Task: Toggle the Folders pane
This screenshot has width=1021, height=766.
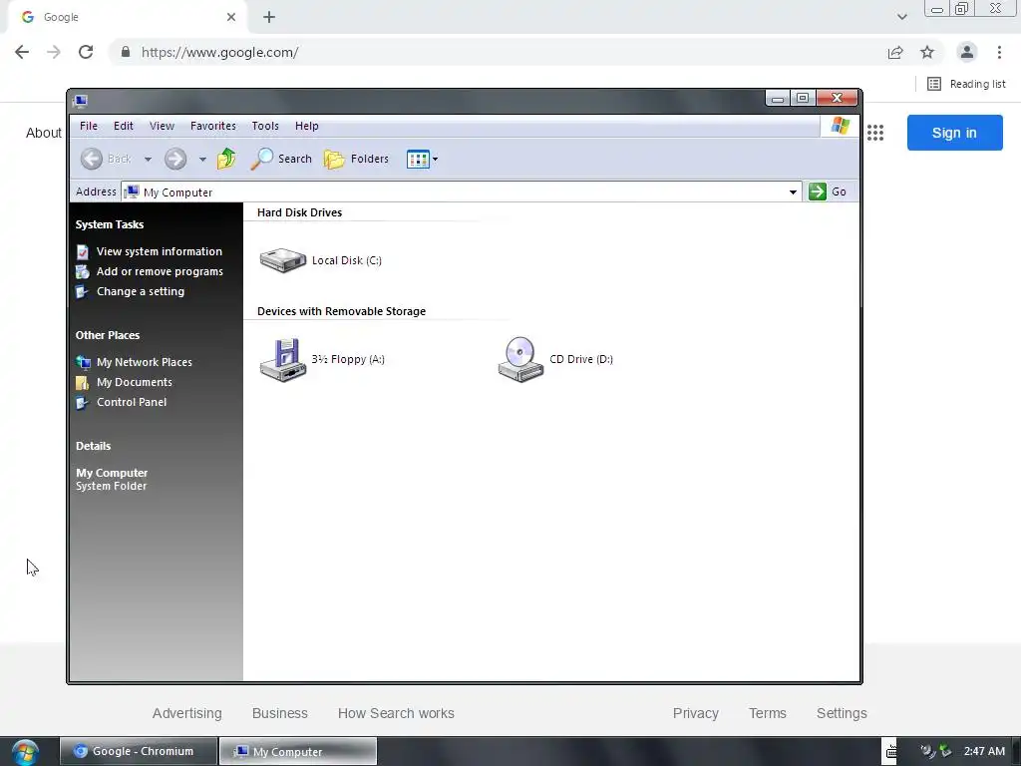Action: point(356,159)
